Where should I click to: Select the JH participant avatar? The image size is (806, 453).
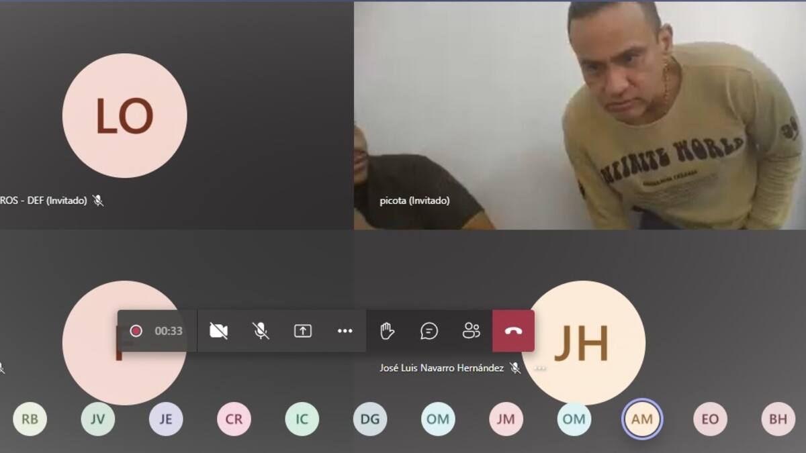pyautogui.click(x=582, y=342)
